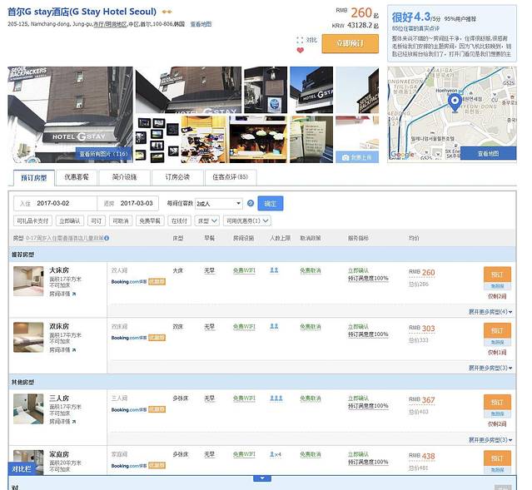Expand more room types under 大床房
The width and height of the screenshot is (532, 490).
490,312
